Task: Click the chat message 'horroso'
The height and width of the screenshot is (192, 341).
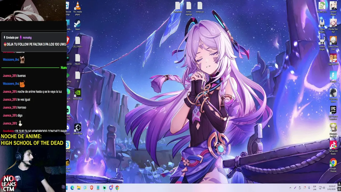Action: [x=22, y=107]
